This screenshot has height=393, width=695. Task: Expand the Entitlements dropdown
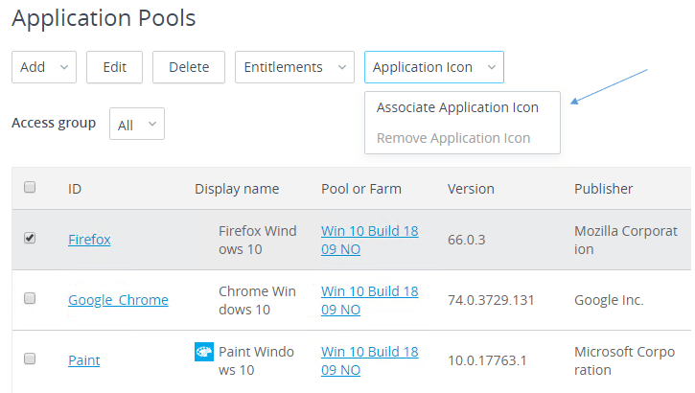294,67
